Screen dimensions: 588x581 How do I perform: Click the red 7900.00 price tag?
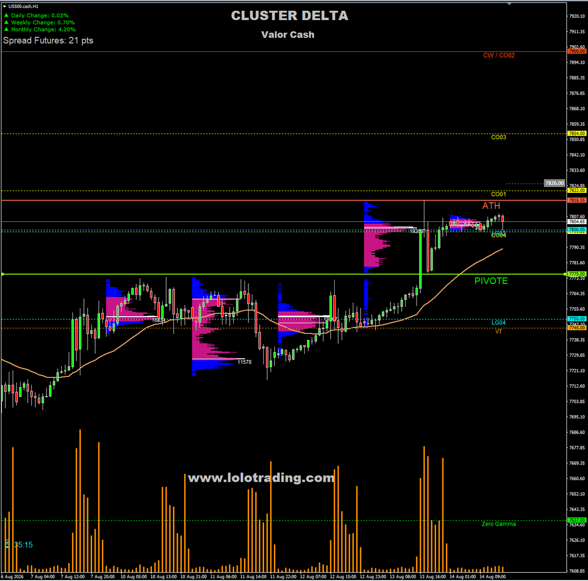coord(577,51)
